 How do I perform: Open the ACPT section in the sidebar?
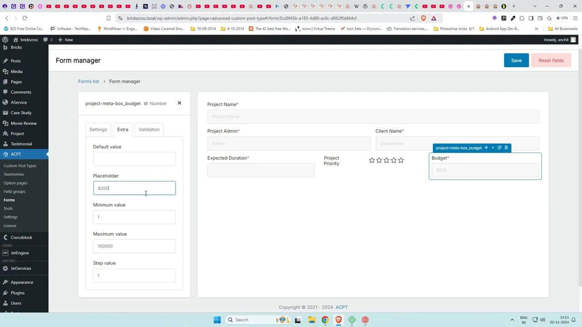(15, 154)
